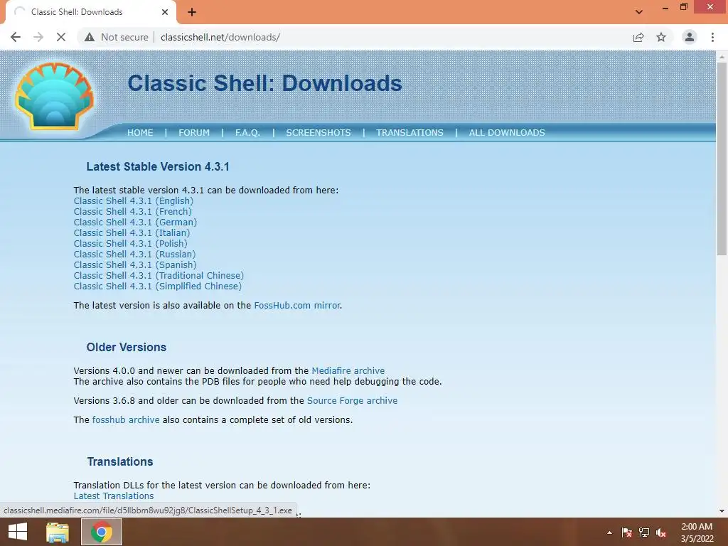Click the muted volume tray icon
The height and width of the screenshot is (546, 728).
(661, 532)
